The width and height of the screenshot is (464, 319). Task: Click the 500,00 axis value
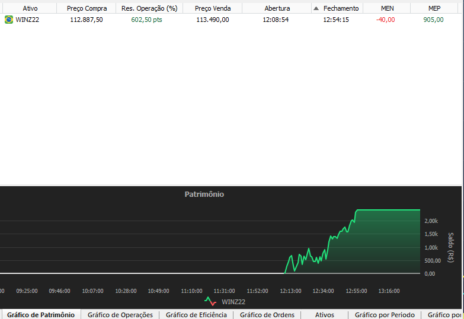coord(433,261)
